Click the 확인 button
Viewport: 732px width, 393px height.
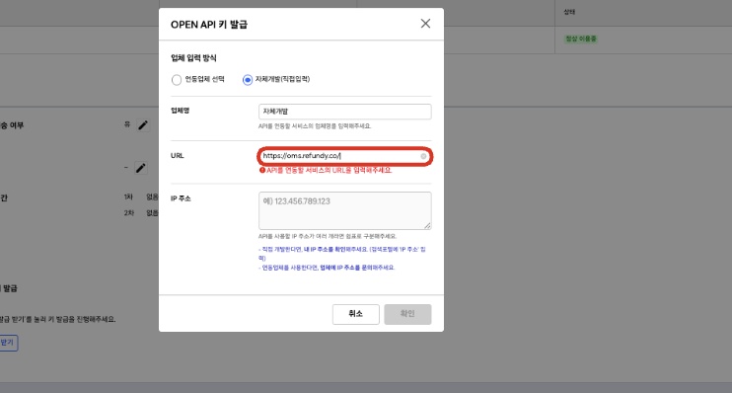click(407, 314)
